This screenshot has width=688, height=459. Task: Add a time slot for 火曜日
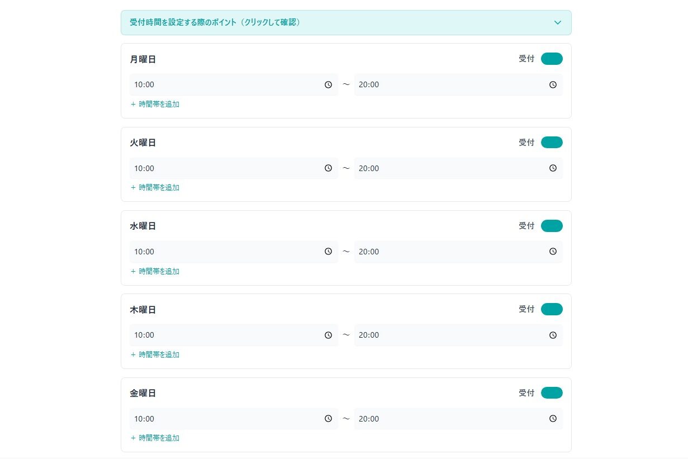[155, 187]
